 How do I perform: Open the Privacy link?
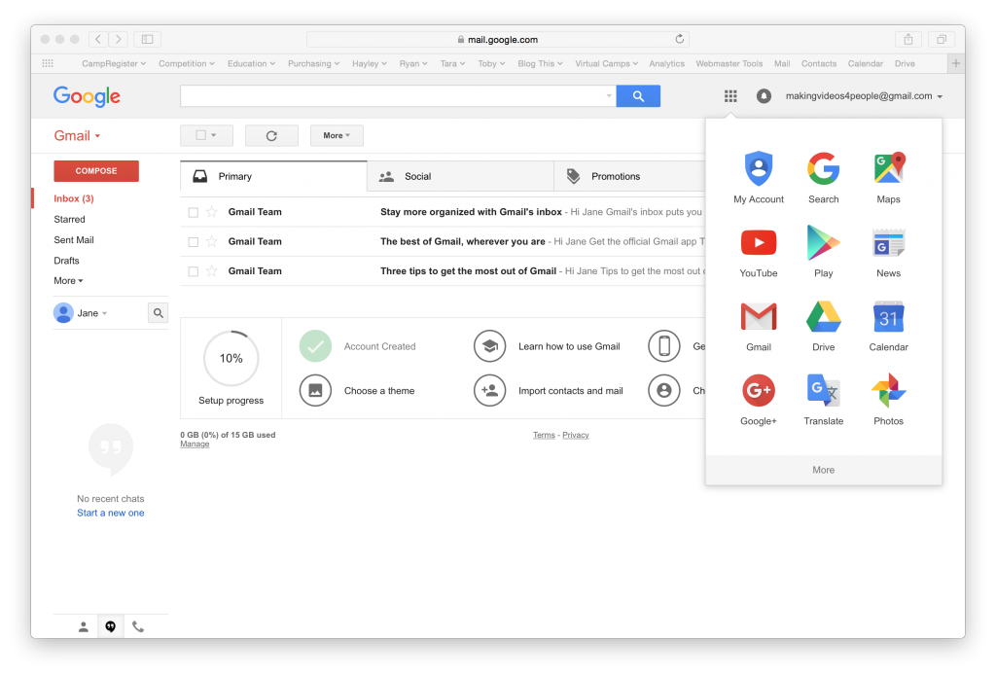click(x=576, y=435)
